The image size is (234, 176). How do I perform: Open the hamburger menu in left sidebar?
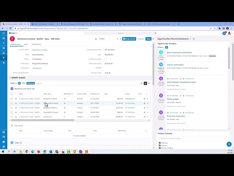click(x=4, y=33)
